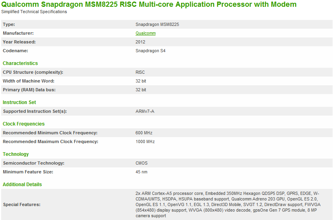Select the 'Snapdragon S4' codename value
Viewport: 333px width, 220px height.
point(150,51)
